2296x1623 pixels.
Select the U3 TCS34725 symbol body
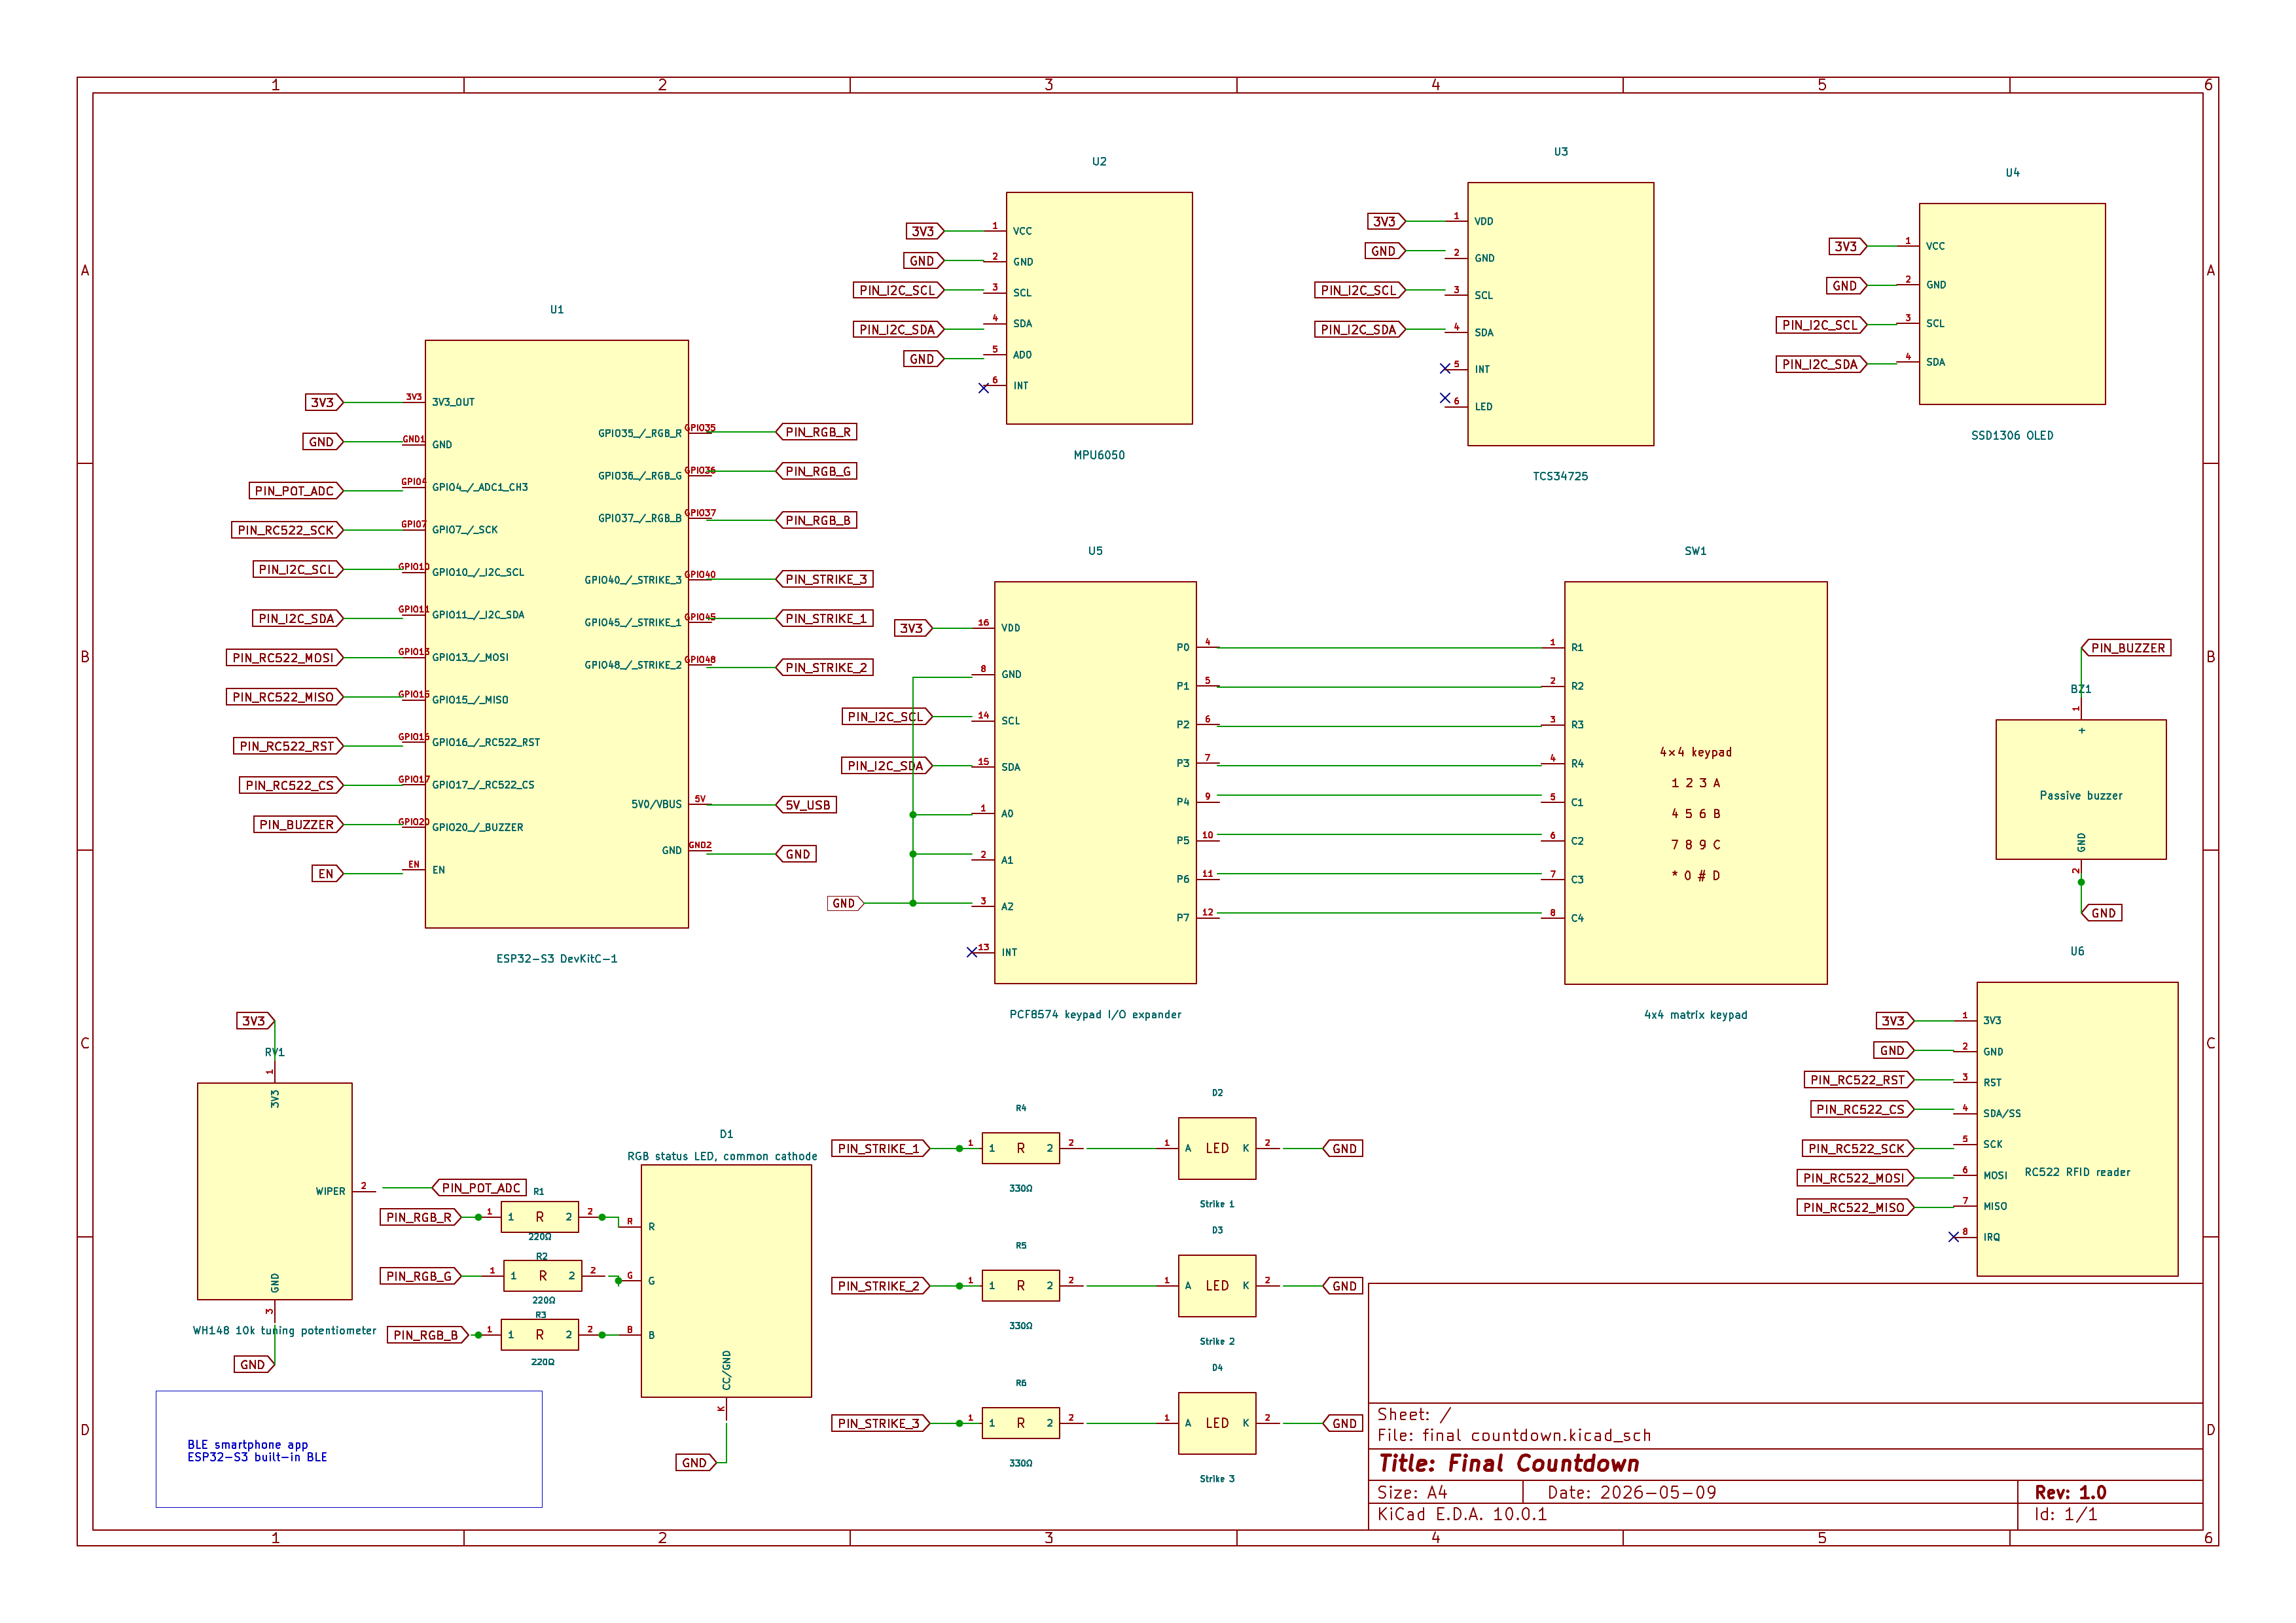[x=1560, y=314]
